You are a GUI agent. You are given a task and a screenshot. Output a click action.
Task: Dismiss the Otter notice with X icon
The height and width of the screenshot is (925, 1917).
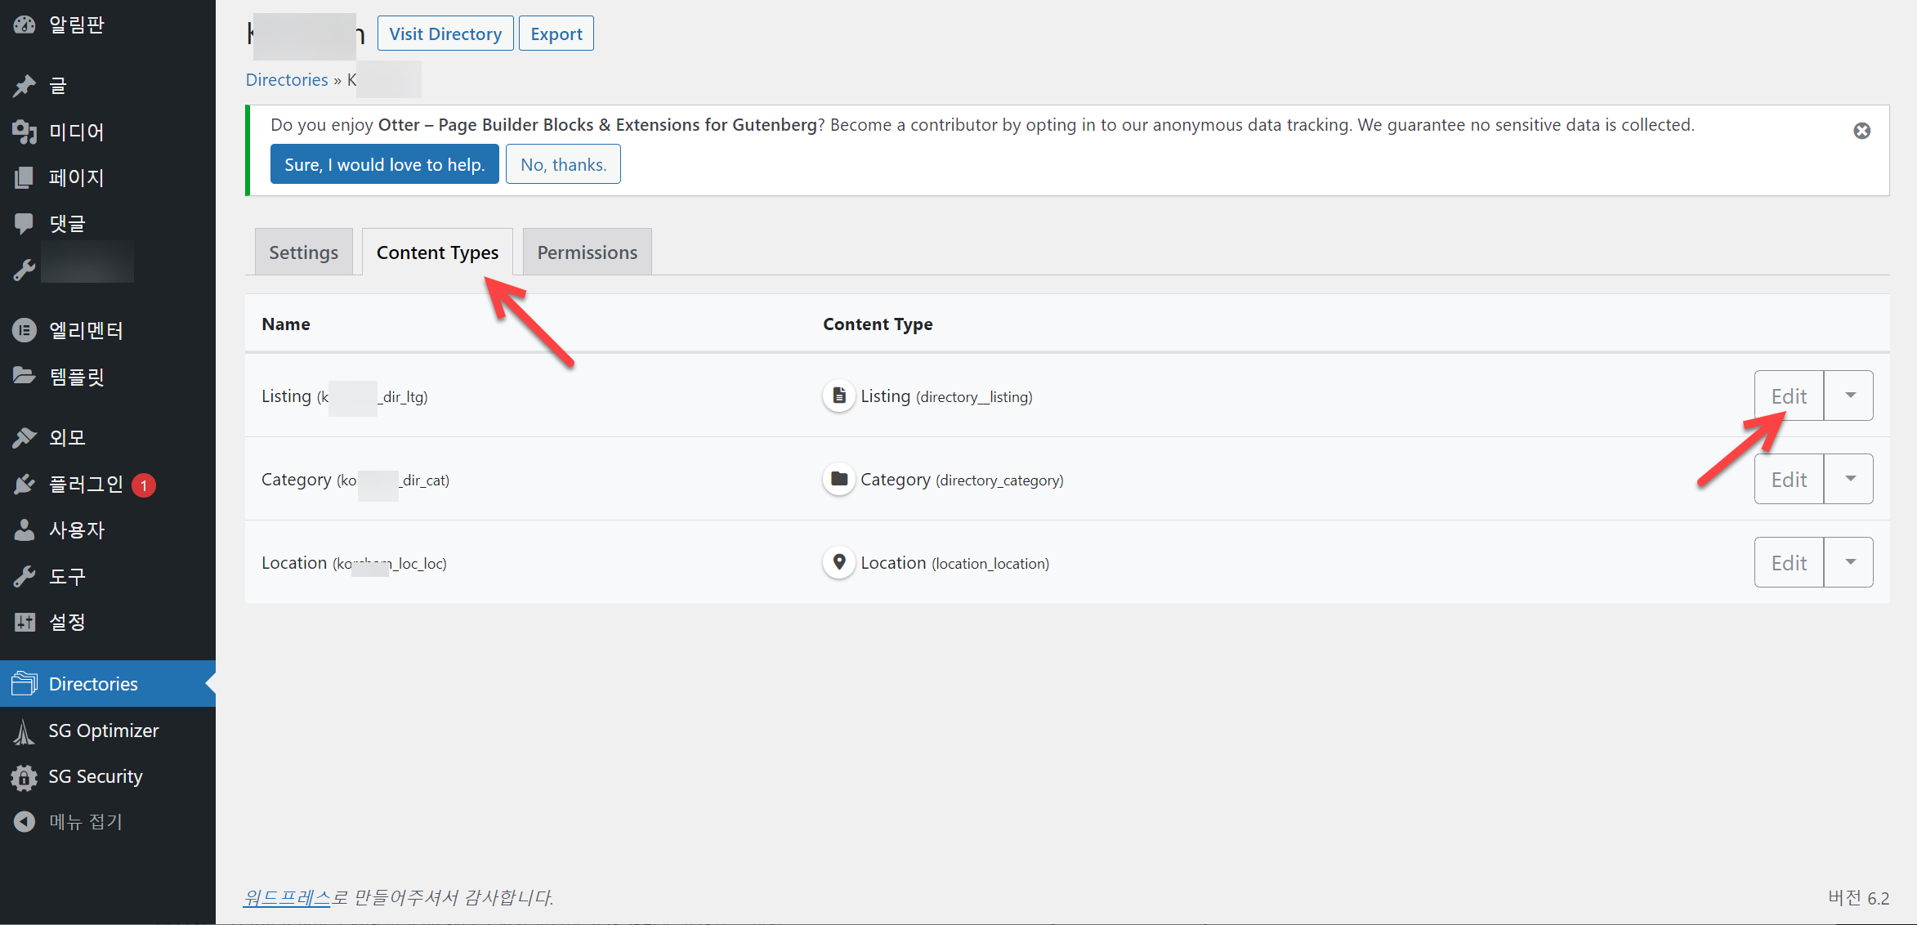coord(1861,131)
